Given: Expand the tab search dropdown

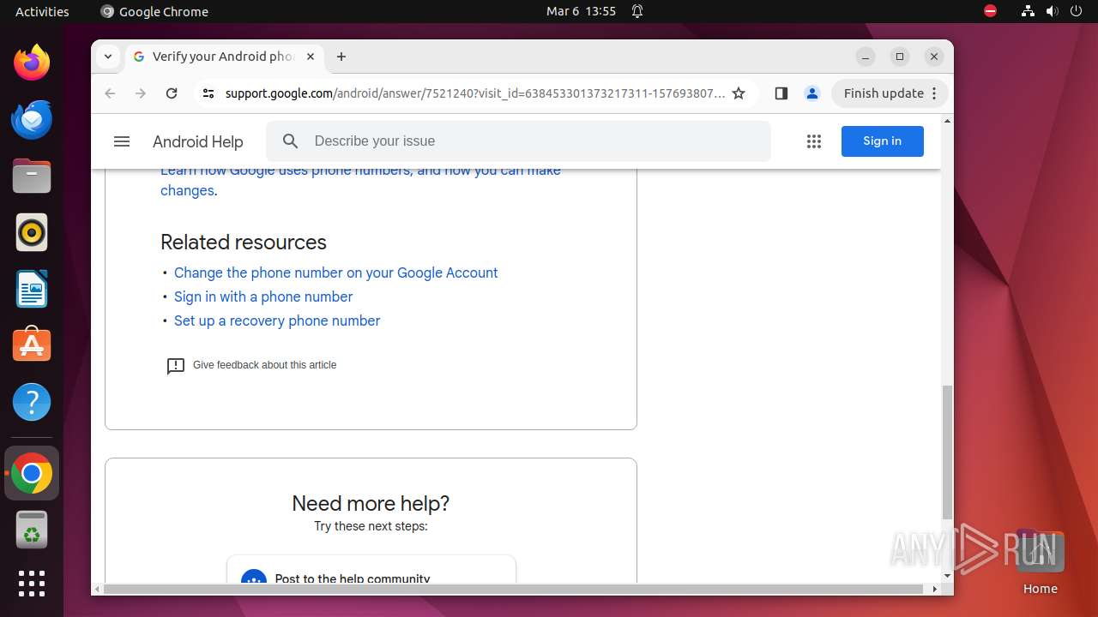Looking at the screenshot, I should 107,57.
